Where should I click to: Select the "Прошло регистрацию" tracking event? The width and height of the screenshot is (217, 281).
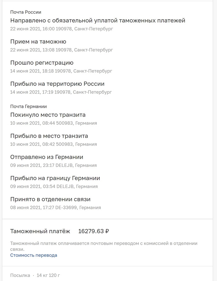pyautogui.click(x=42, y=63)
